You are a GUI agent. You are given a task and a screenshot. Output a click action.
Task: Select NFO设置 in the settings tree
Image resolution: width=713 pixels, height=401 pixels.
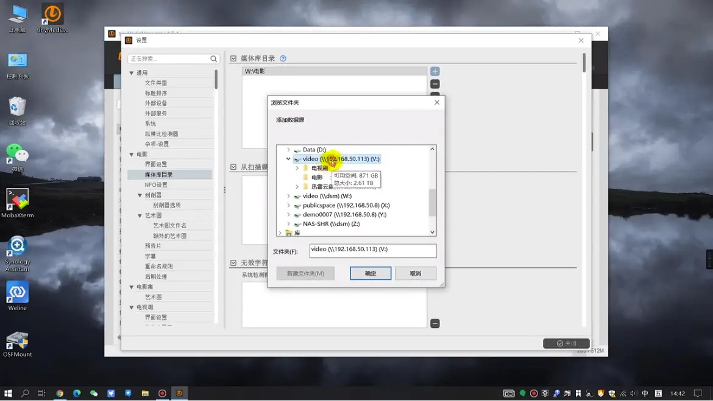point(156,185)
